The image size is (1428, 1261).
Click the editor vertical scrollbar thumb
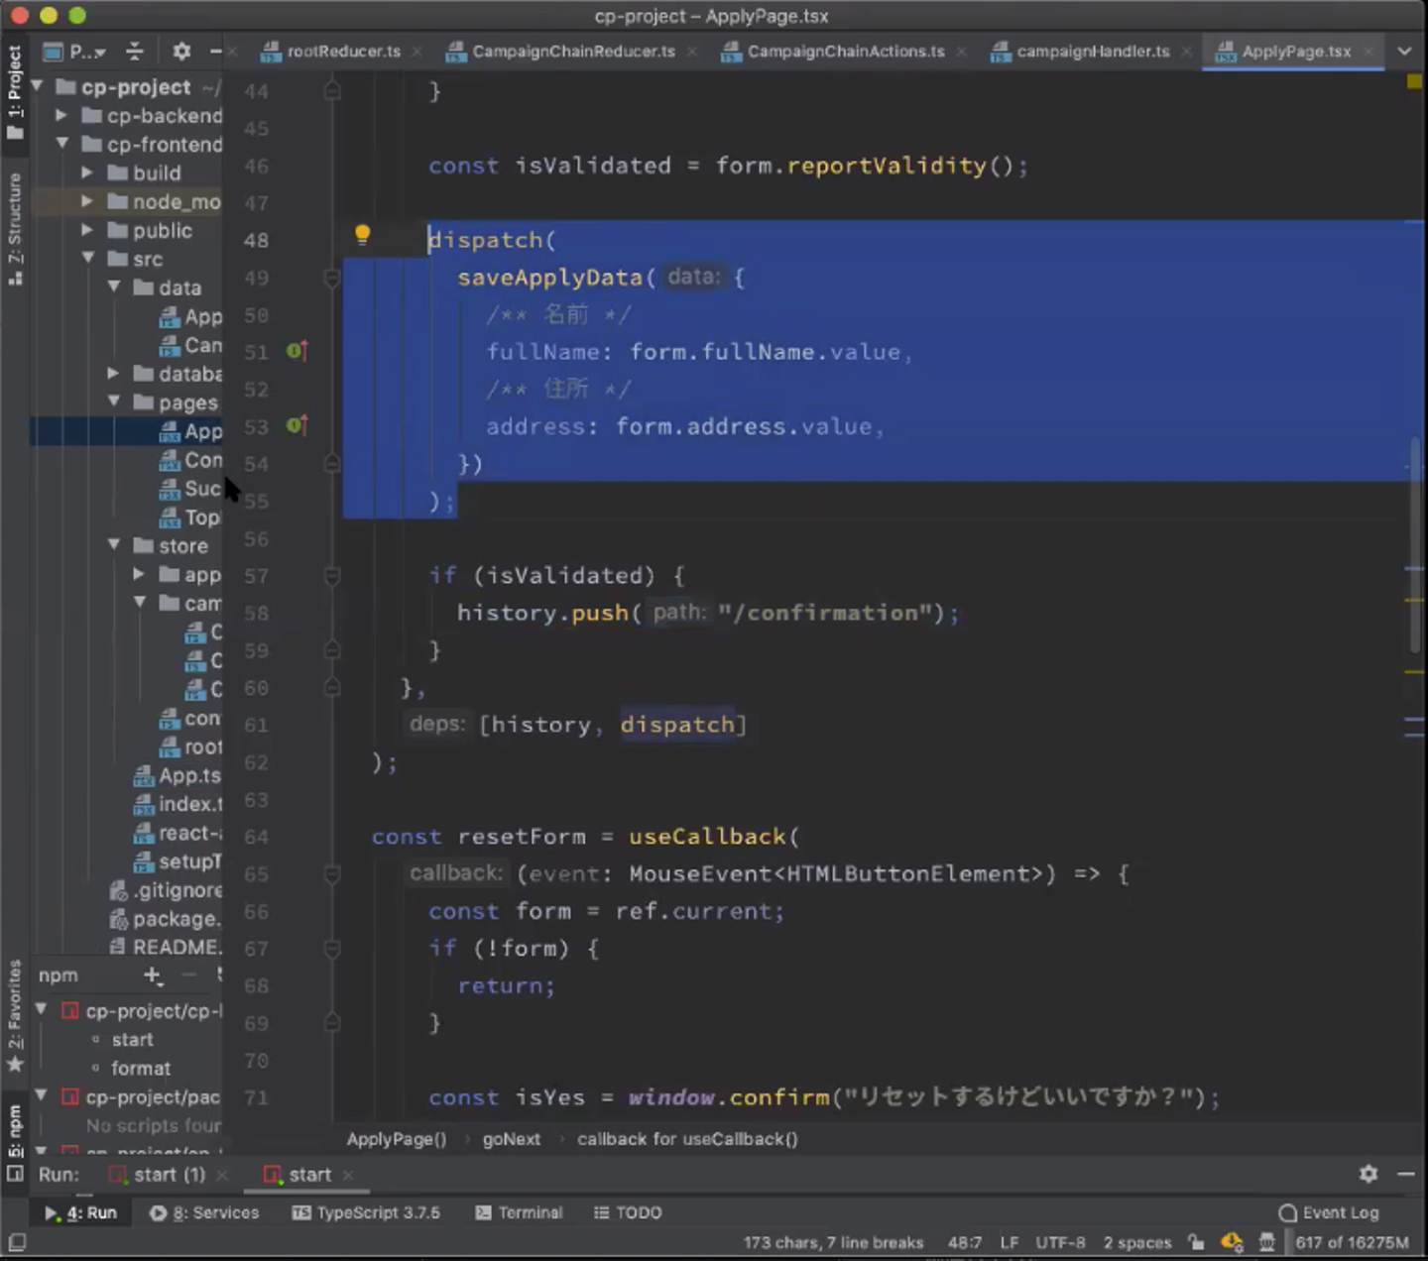coord(1415,545)
